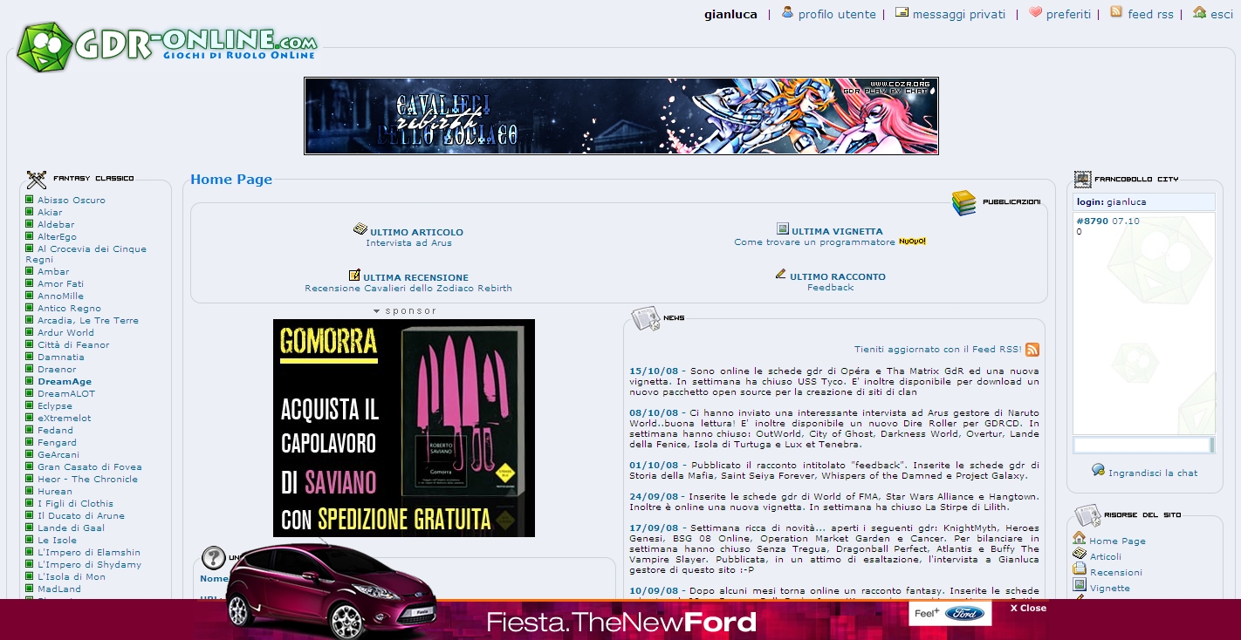Click the Ingrandisci la chat bubble icon
This screenshot has width=1241, height=640.
click(x=1098, y=470)
